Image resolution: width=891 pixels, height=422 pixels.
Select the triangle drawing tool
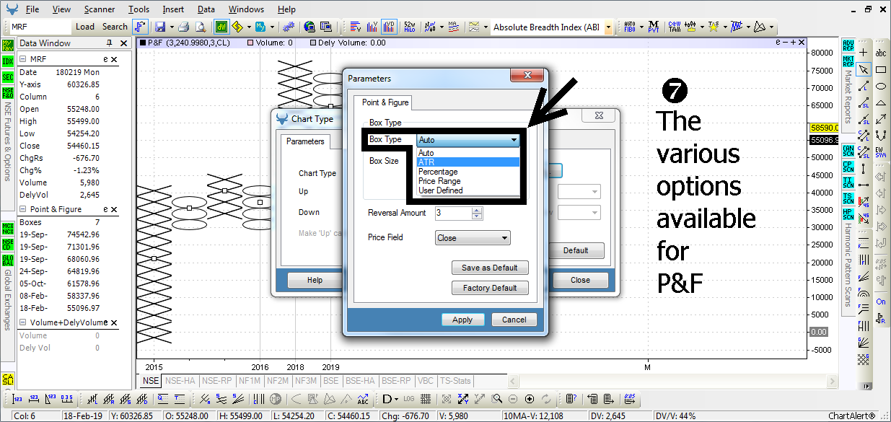pos(881,102)
